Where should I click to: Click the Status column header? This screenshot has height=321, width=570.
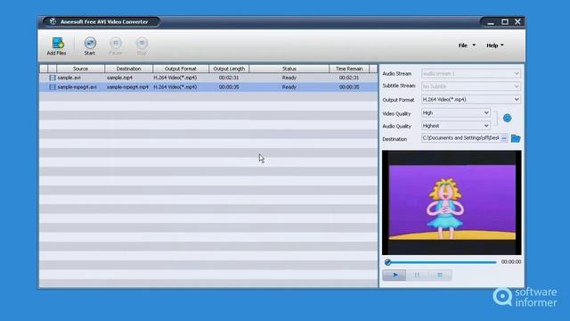pos(289,69)
